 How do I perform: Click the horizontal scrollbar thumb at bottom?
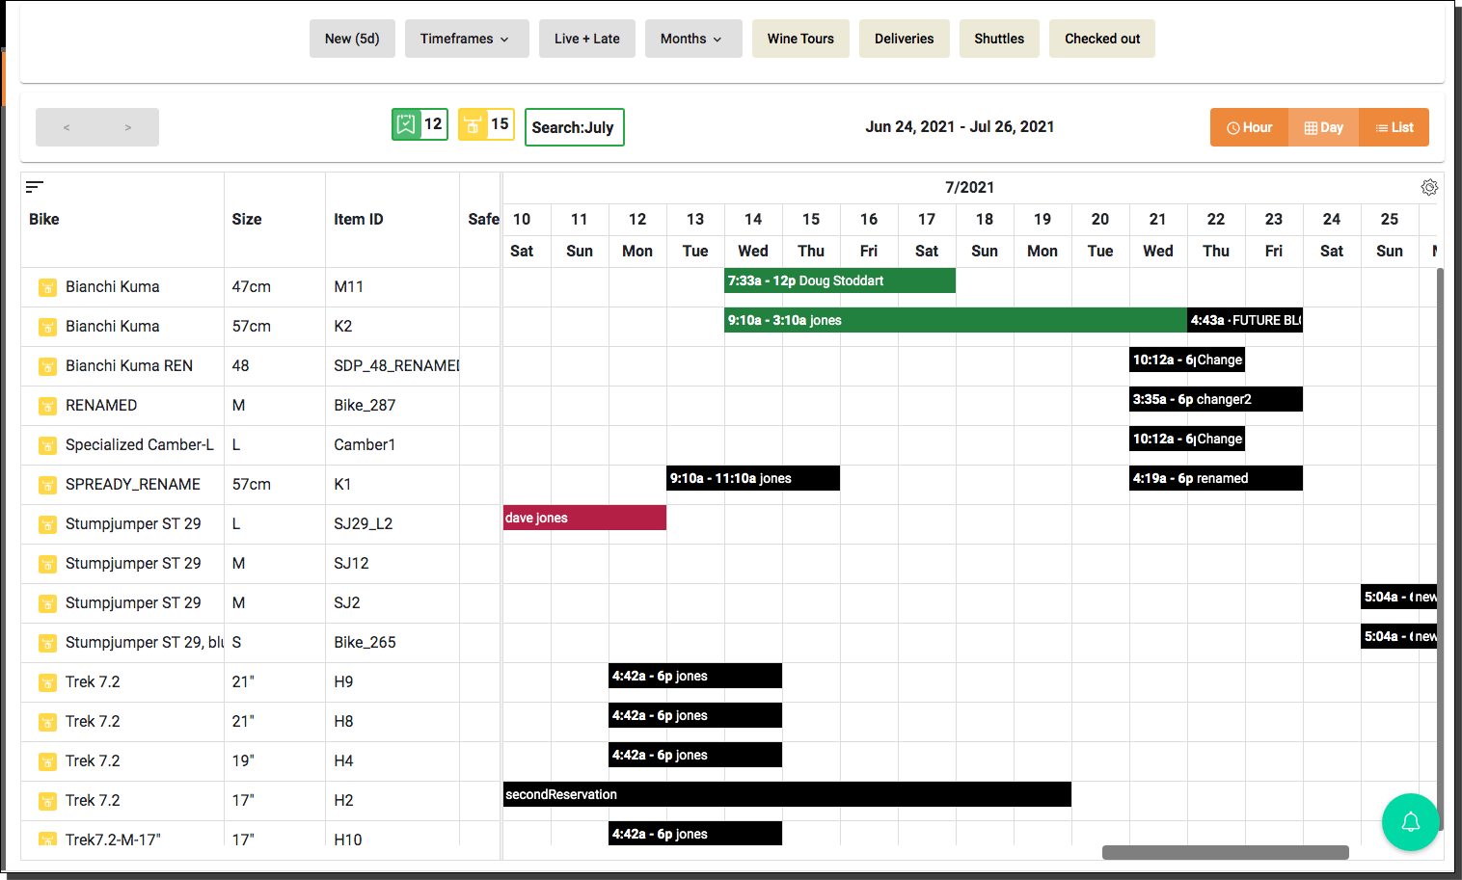coord(1225,852)
